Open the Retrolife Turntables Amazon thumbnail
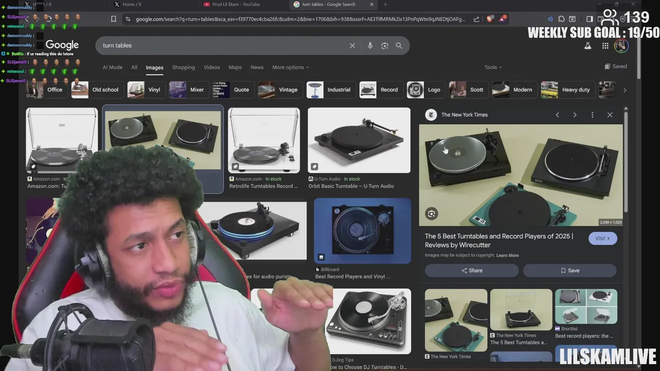The image size is (660, 371). tap(264, 140)
